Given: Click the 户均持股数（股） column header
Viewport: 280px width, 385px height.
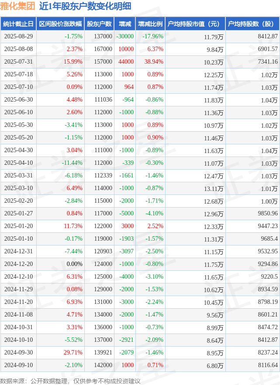Looking at the screenshot, I should pyautogui.click(x=252, y=24).
